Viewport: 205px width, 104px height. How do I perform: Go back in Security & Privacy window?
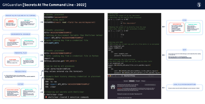tap(116, 76)
